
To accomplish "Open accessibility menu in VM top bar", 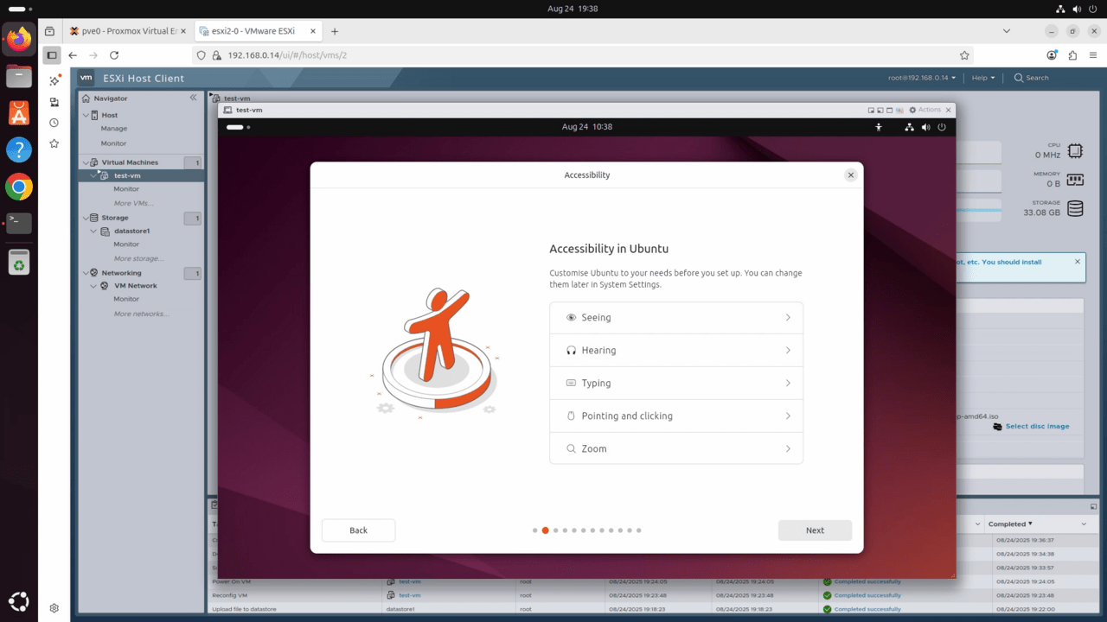I will pos(879,127).
